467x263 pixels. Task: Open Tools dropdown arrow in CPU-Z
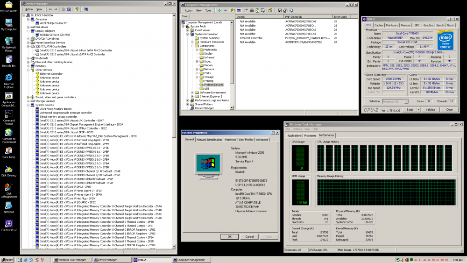[x=418, y=110]
